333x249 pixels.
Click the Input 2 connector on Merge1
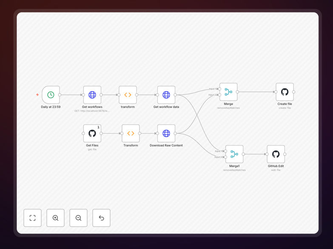tap(225, 157)
